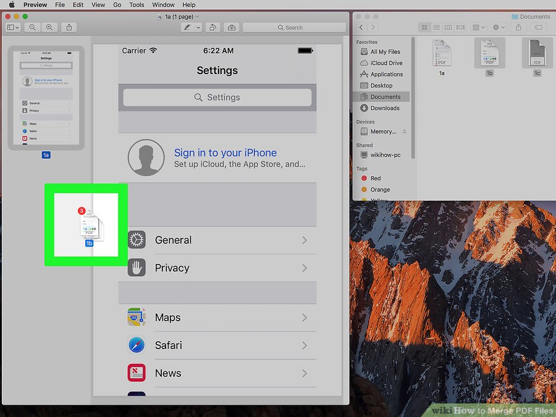Screen dimensions: 556x417
Task: Click the Rotate icon in Preview toolbar
Action: point(213,27)
